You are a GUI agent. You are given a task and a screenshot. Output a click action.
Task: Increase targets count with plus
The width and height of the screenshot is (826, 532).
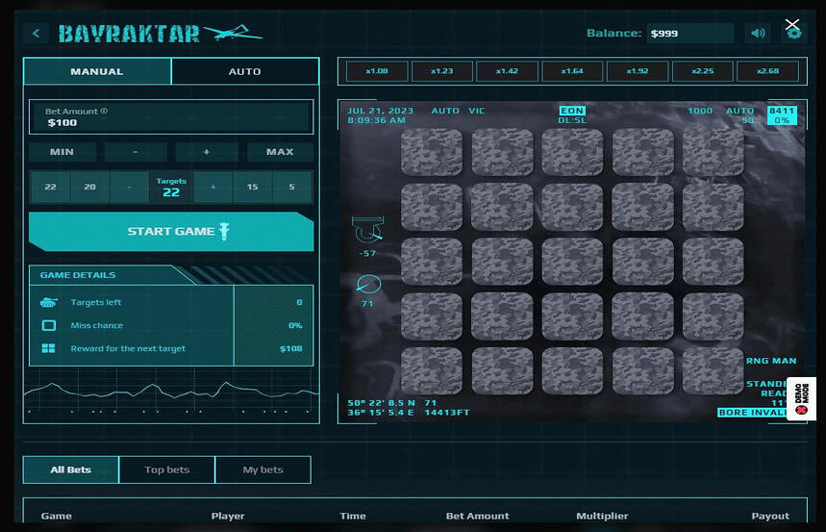(x=213, y=187)
